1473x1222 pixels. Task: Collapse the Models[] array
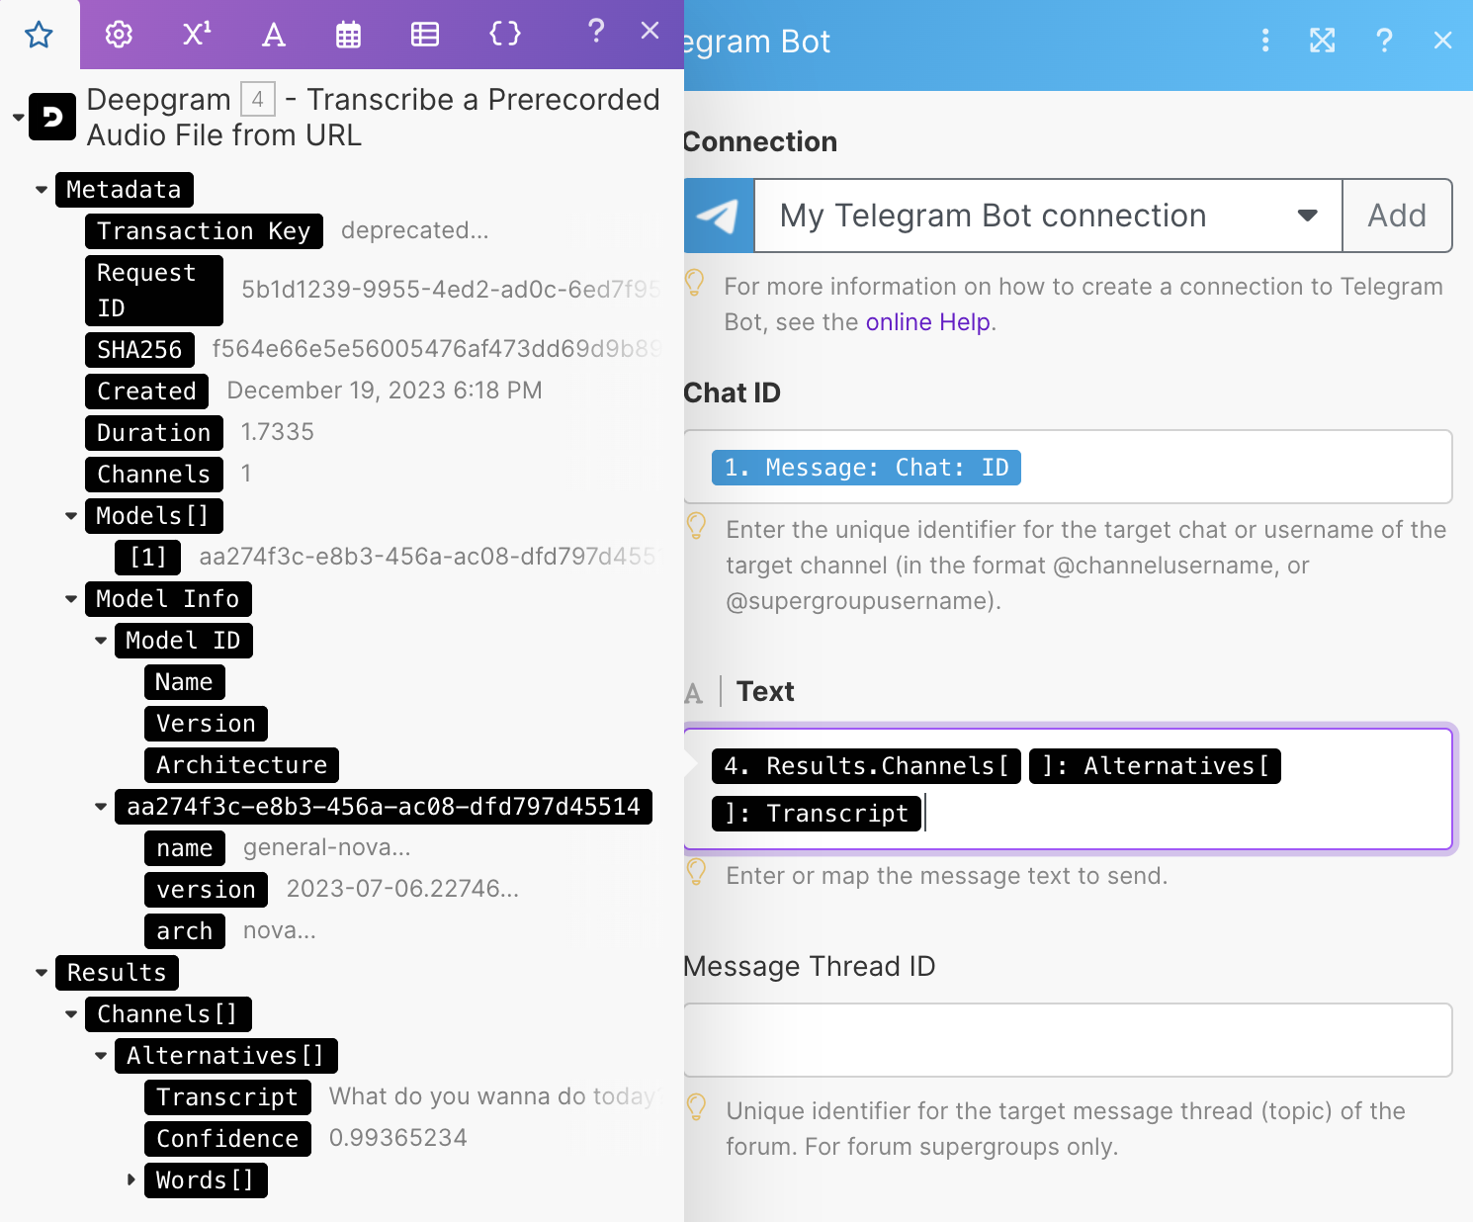(x=71, y=516)
